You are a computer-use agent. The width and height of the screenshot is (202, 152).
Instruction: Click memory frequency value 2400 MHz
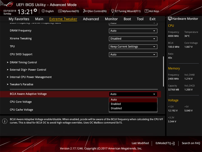point(173,79)
